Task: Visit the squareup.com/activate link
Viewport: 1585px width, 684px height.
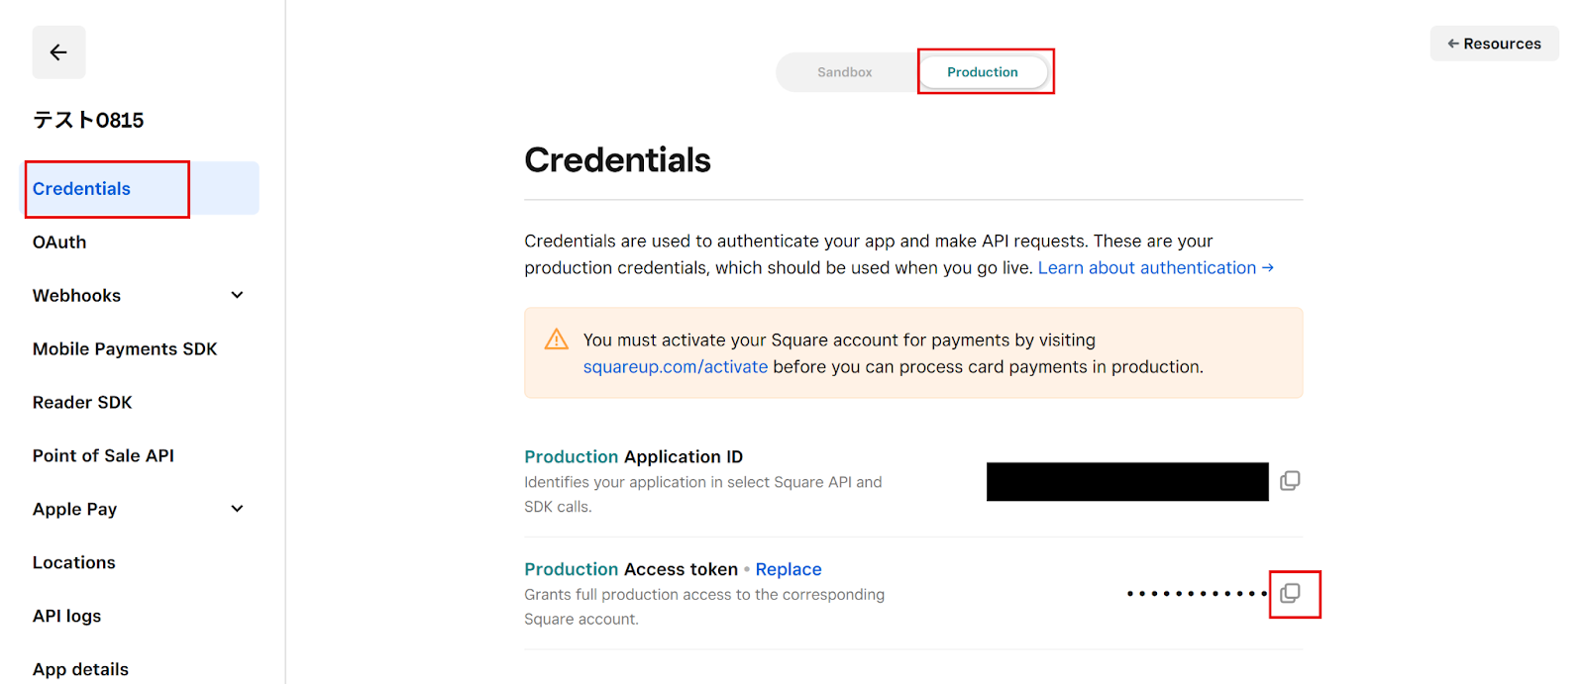Action: point(676,367)
